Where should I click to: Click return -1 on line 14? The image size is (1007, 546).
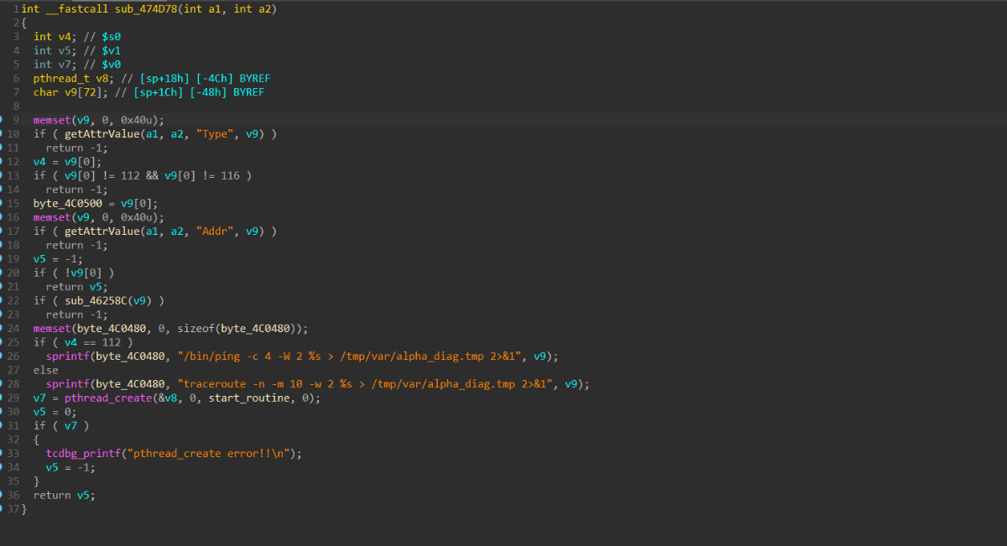point(77,190)
